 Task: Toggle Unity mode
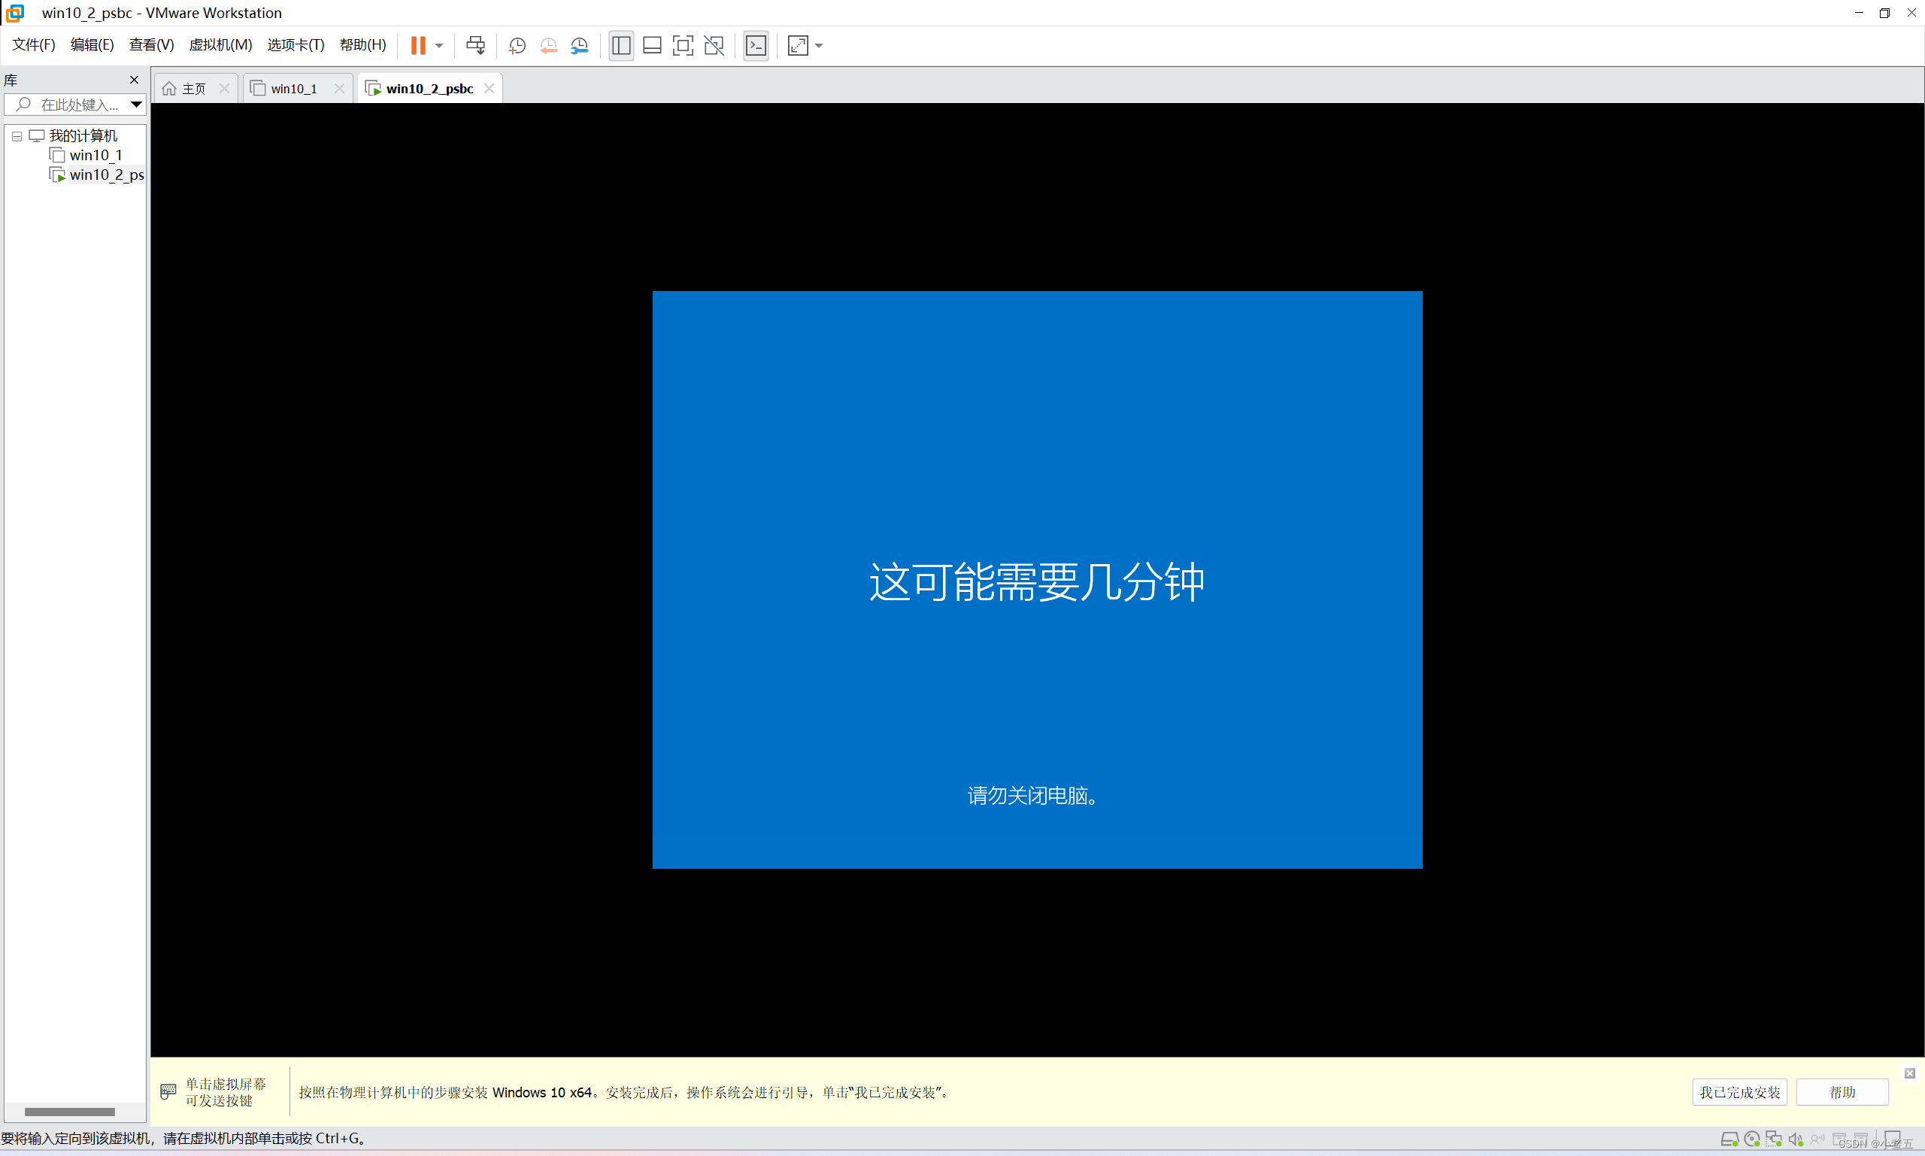(x=714, y=45)
